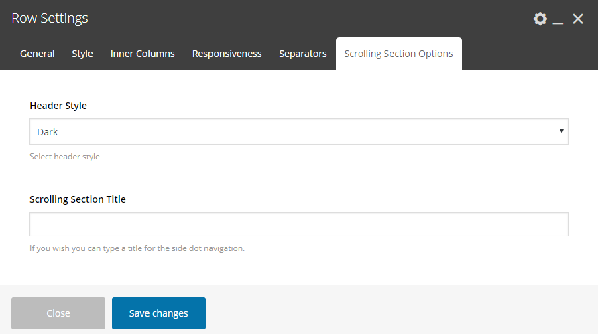Expand the Header Style dropdown arrow

tap(561, 131)
